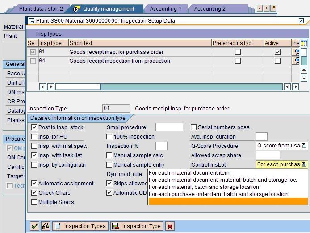Click Short text column header
This screenshot has width=310, height=233.
click(140, 43)
